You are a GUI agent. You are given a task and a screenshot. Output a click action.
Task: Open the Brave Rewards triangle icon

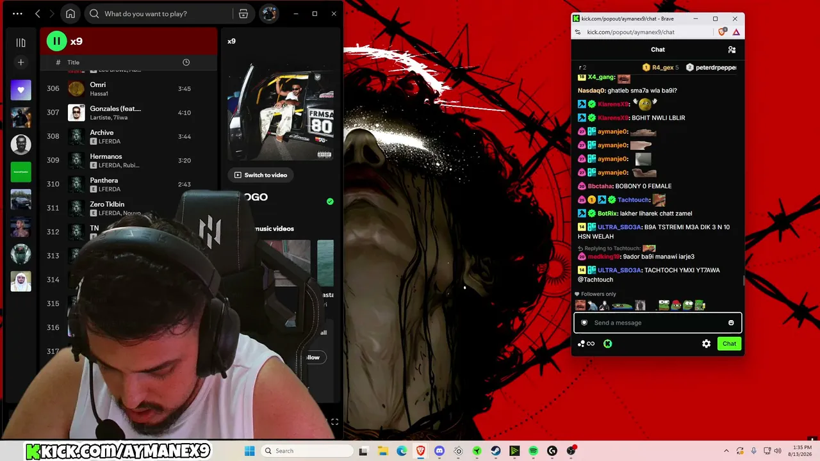[736, 32]
